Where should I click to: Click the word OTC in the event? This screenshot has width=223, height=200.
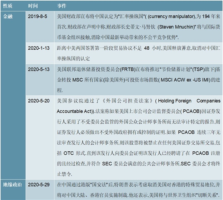click(x=68, y=153)
